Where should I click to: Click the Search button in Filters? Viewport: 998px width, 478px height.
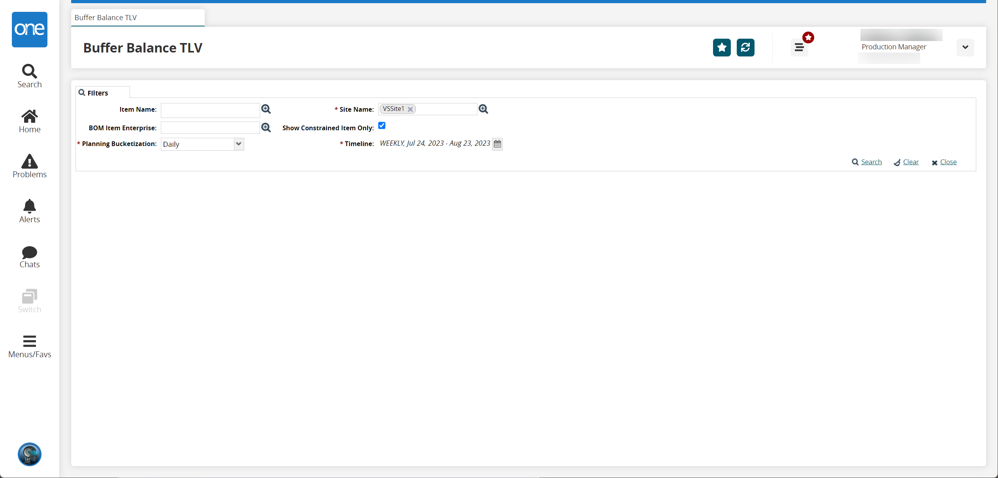pos(868,162)
